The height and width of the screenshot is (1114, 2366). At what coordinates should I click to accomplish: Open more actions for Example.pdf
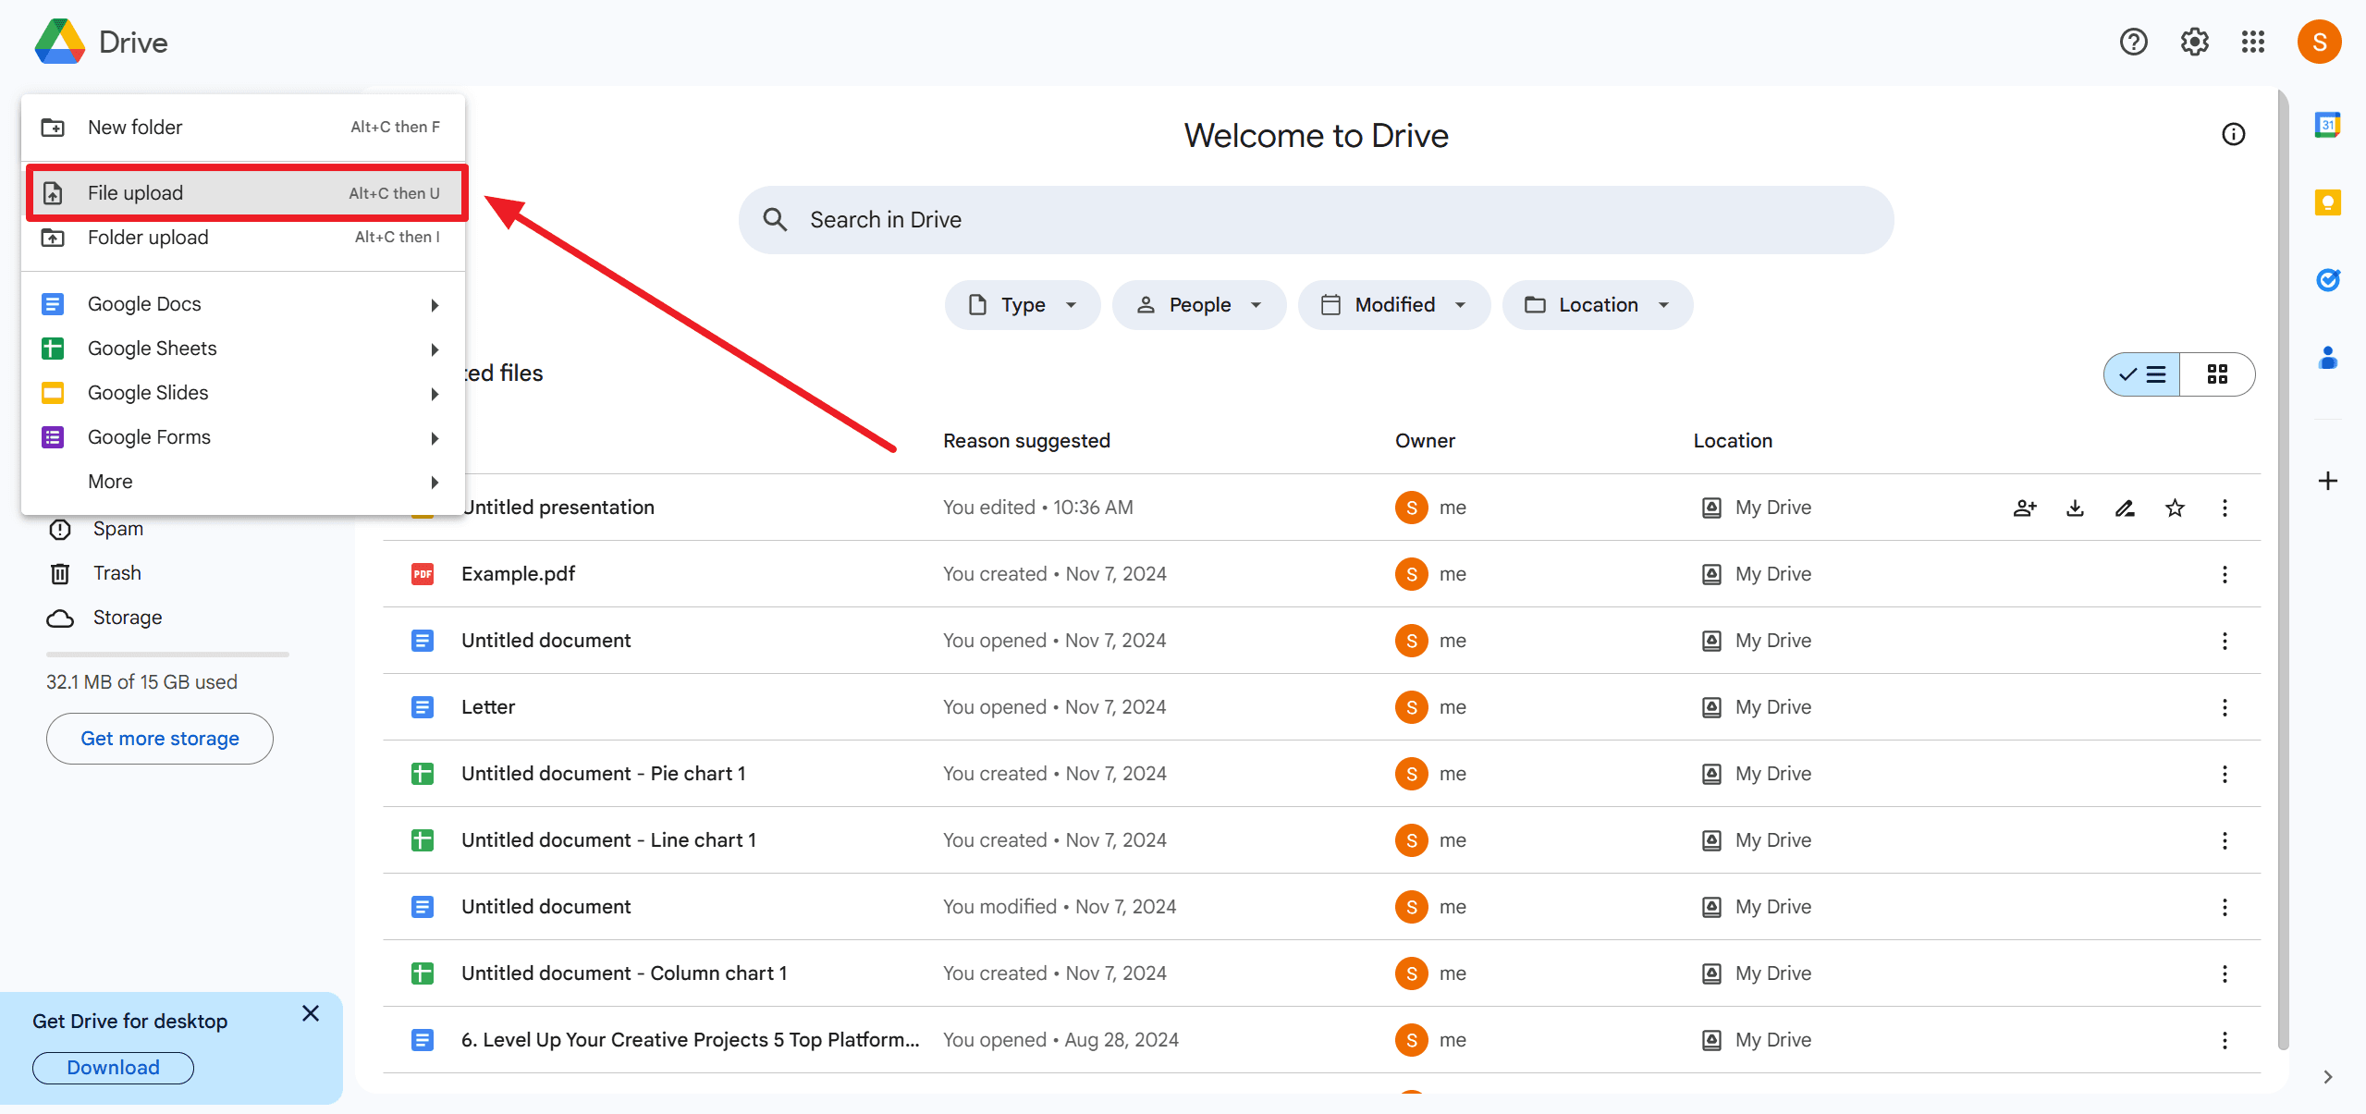(2225, 574)
